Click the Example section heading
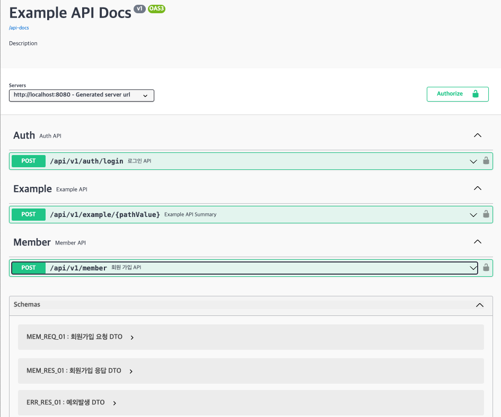Viewport: 501px width, 417px height. point(32,189)
